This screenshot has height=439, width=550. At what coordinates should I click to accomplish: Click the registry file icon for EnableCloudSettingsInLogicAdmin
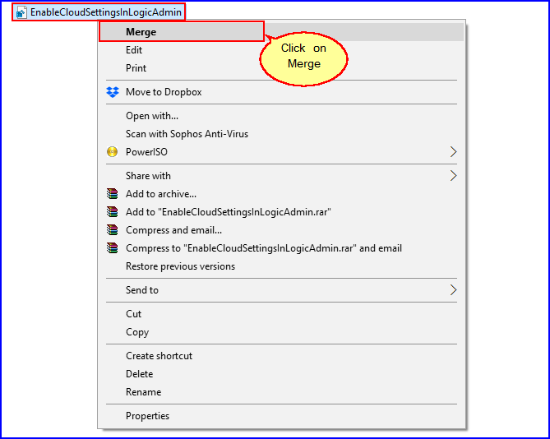point(22,12)
